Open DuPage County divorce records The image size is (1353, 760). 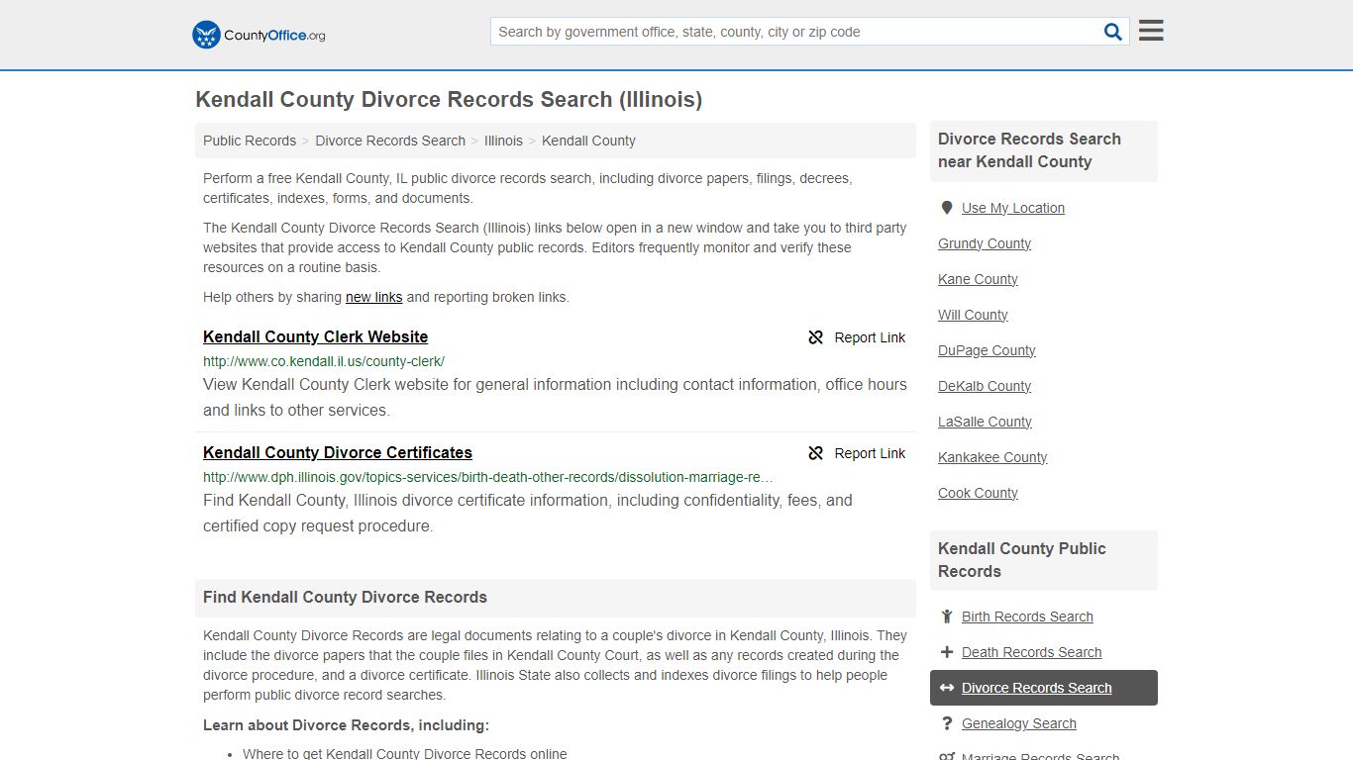987,350
